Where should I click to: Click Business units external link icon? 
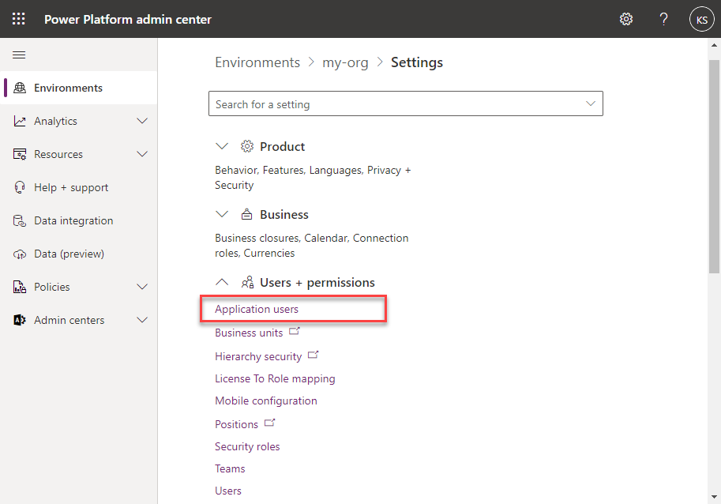tap(295, 331)
